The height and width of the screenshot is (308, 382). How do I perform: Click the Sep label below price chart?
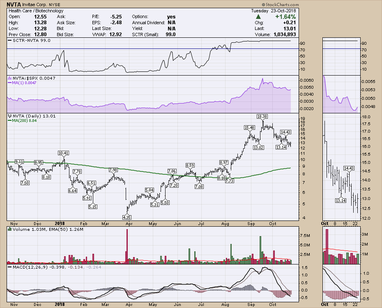pos(251,223)
